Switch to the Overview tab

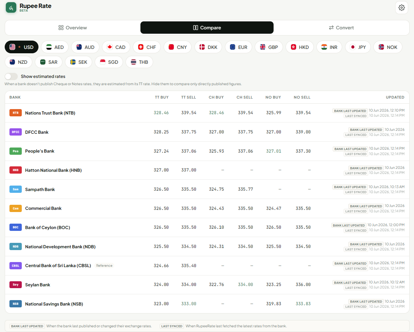[x=73, y=28]
